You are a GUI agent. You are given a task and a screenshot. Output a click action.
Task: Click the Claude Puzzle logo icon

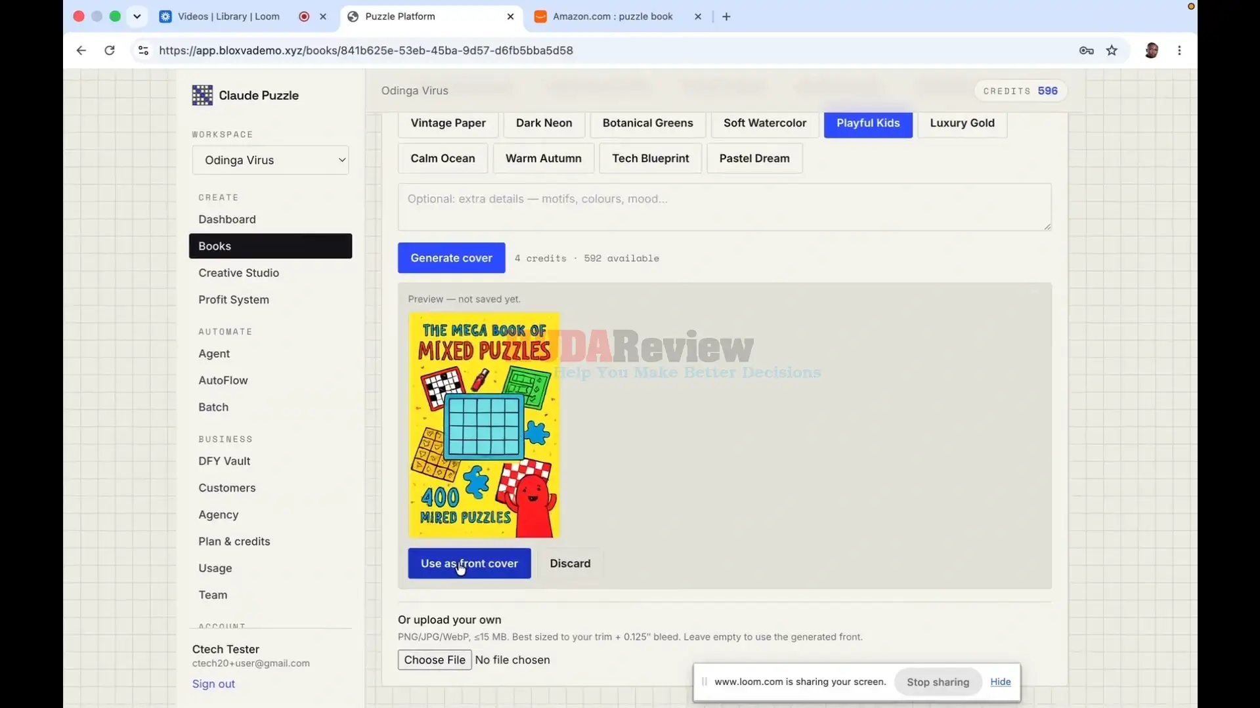[202, 95]
